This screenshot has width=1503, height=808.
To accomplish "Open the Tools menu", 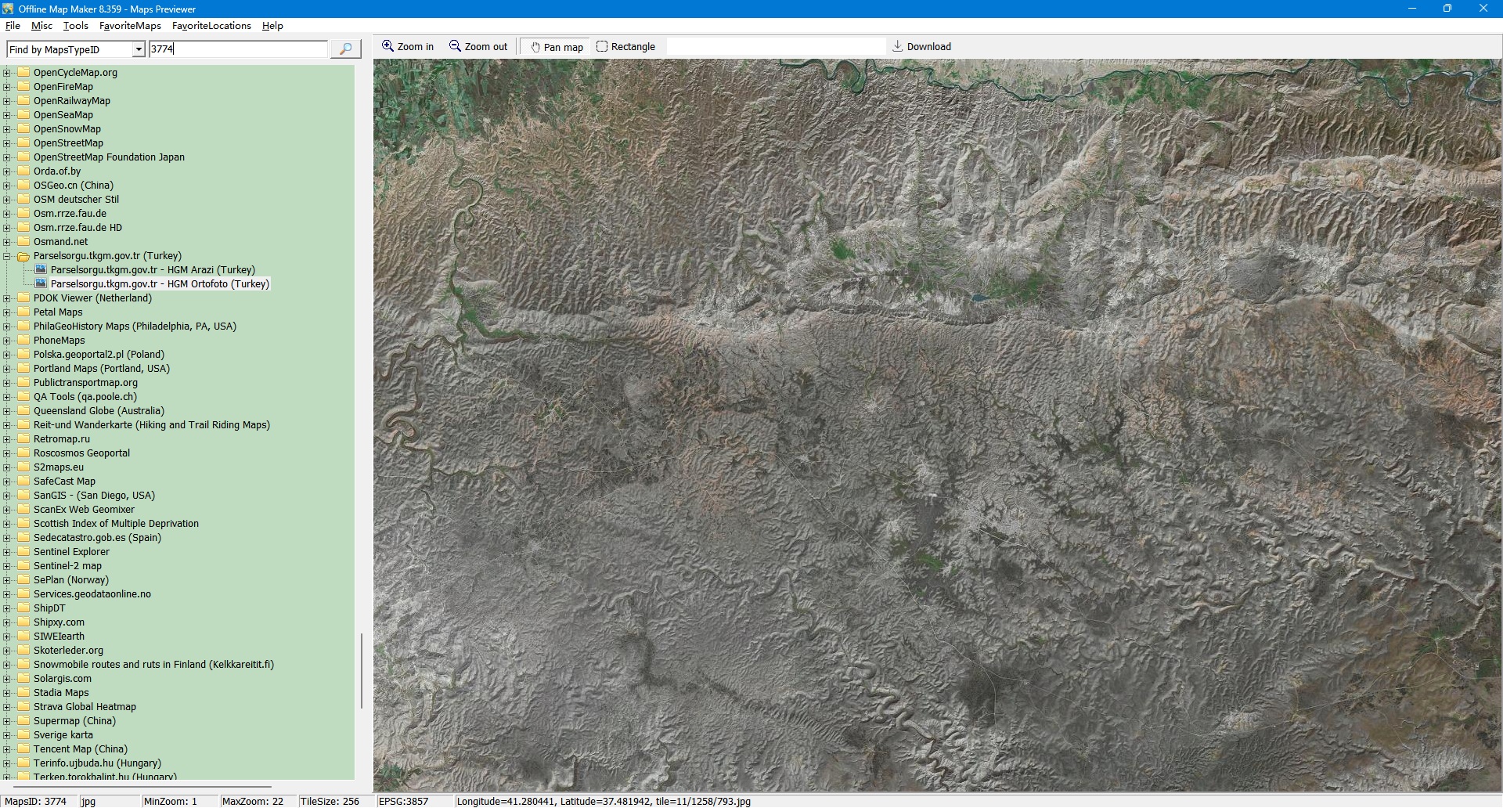I will 75,26.
